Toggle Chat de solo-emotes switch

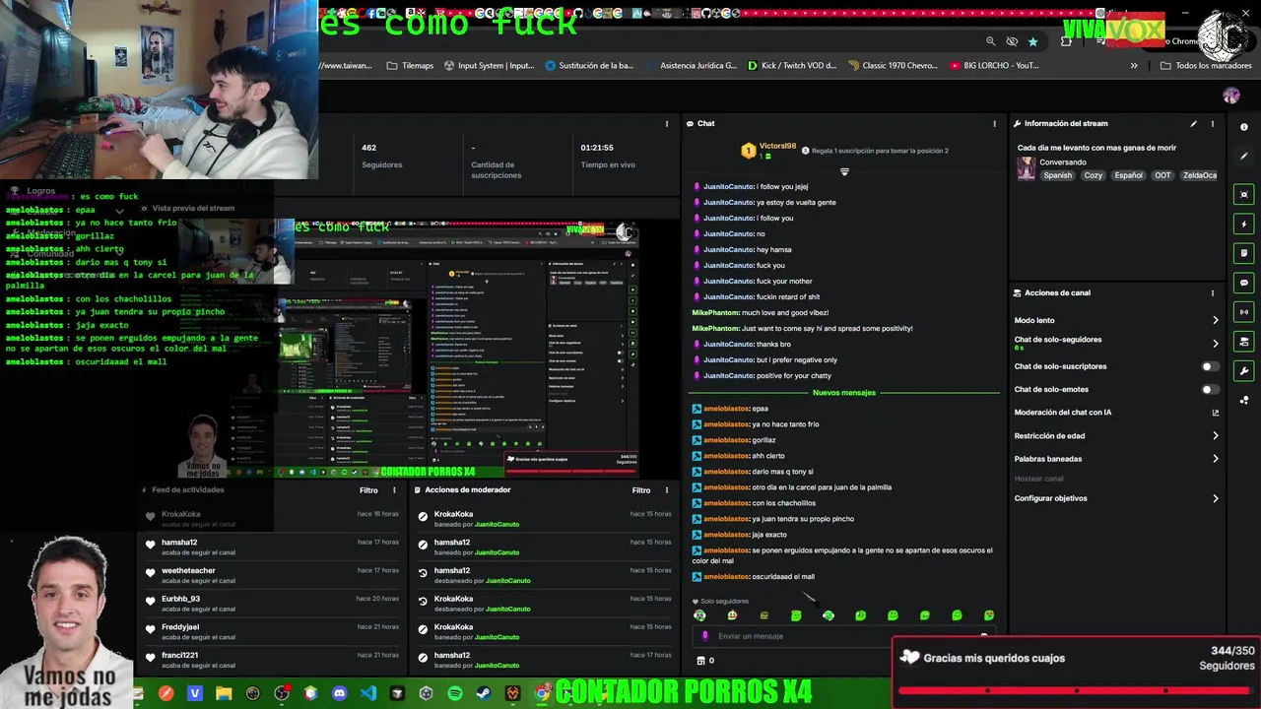tap(1211, 389)
